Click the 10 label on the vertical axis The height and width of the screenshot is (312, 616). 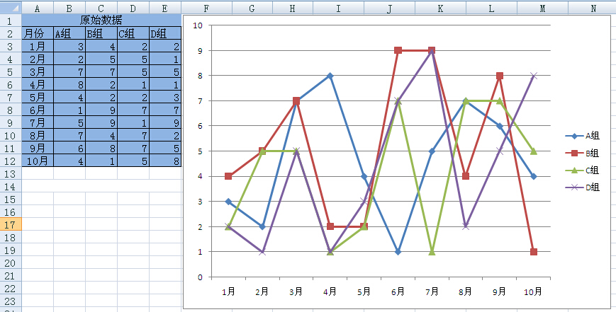tap(198, 25)
